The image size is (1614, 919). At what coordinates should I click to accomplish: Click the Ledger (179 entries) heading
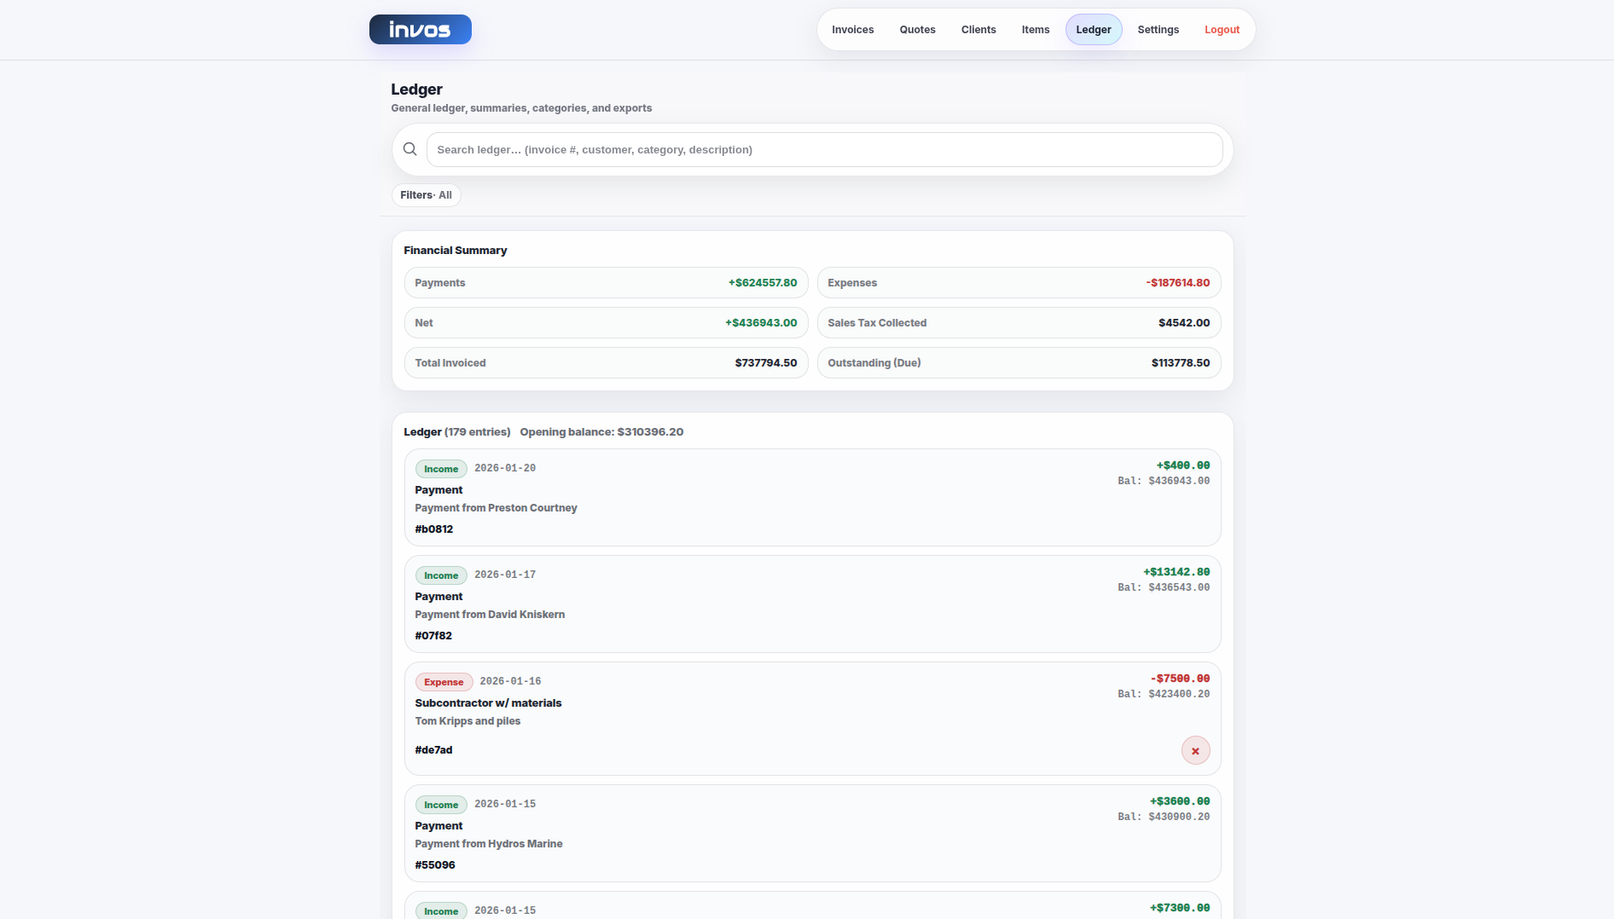click(457, 432)
